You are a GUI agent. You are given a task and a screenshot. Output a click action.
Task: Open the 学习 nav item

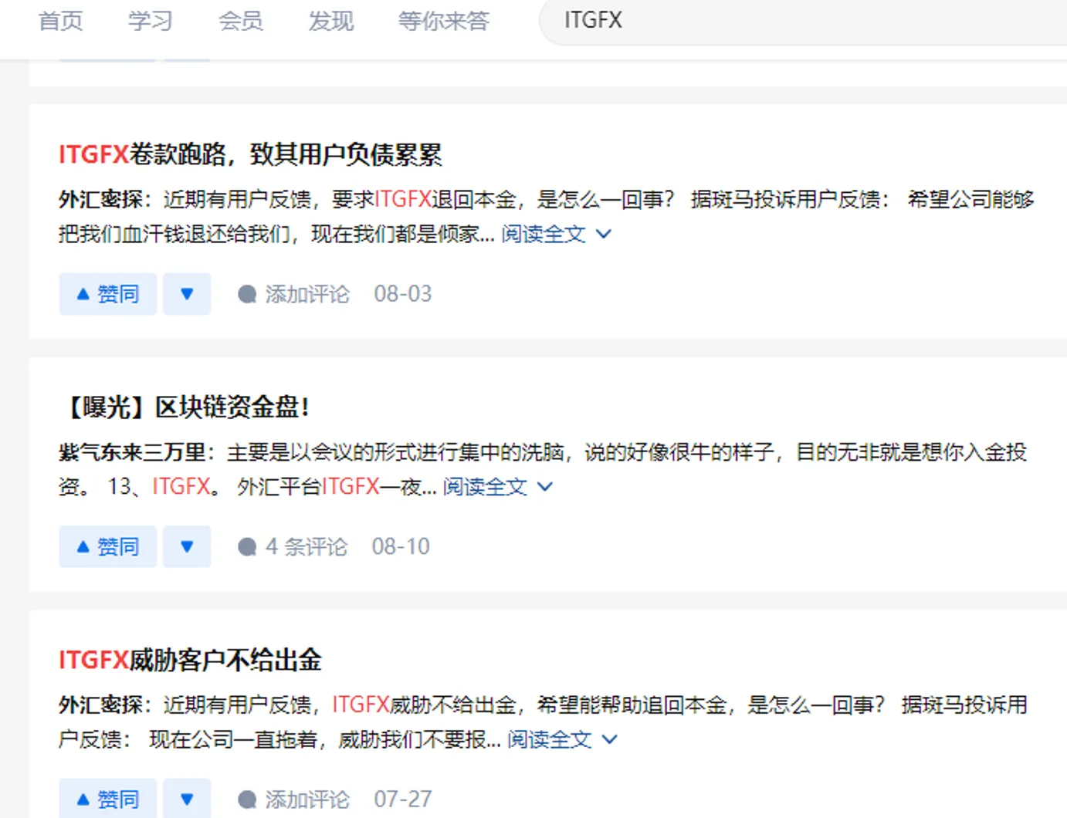click(151, 21)
